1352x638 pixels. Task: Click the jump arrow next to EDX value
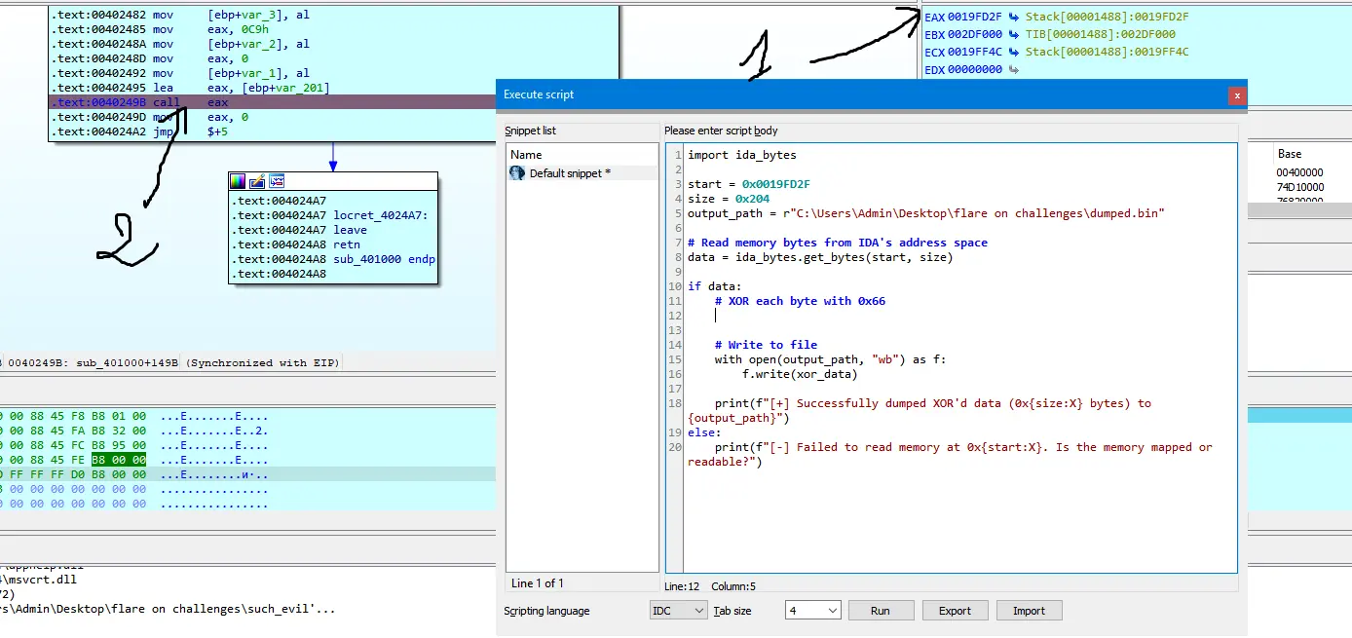tap(1013, 70)
